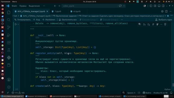Open Места system menu
This screenshot has height=98, width=174.
click(14, 2)
